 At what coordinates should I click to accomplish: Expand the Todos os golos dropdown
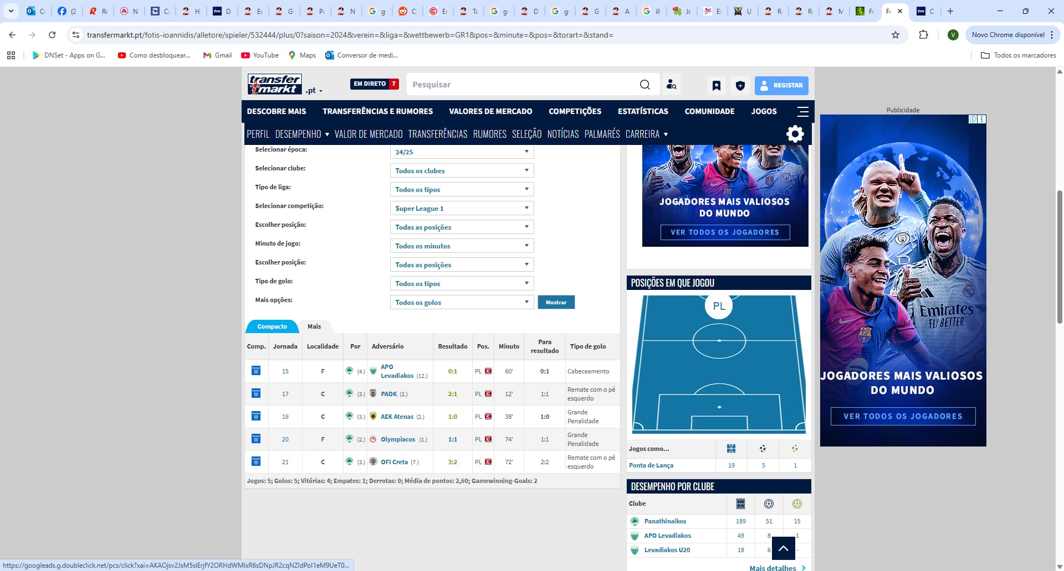pos(462,302)
